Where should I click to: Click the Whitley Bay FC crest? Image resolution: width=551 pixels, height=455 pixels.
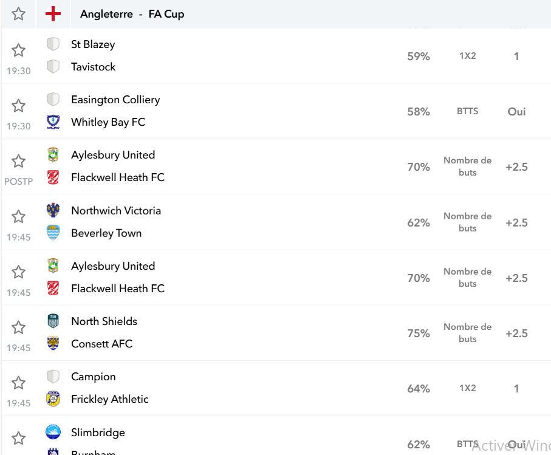click(53, 122)
